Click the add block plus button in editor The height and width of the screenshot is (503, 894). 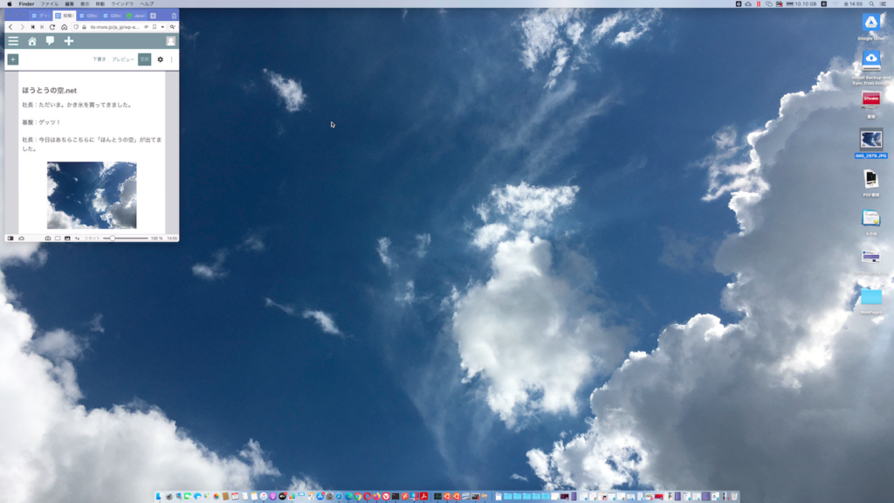12,59
